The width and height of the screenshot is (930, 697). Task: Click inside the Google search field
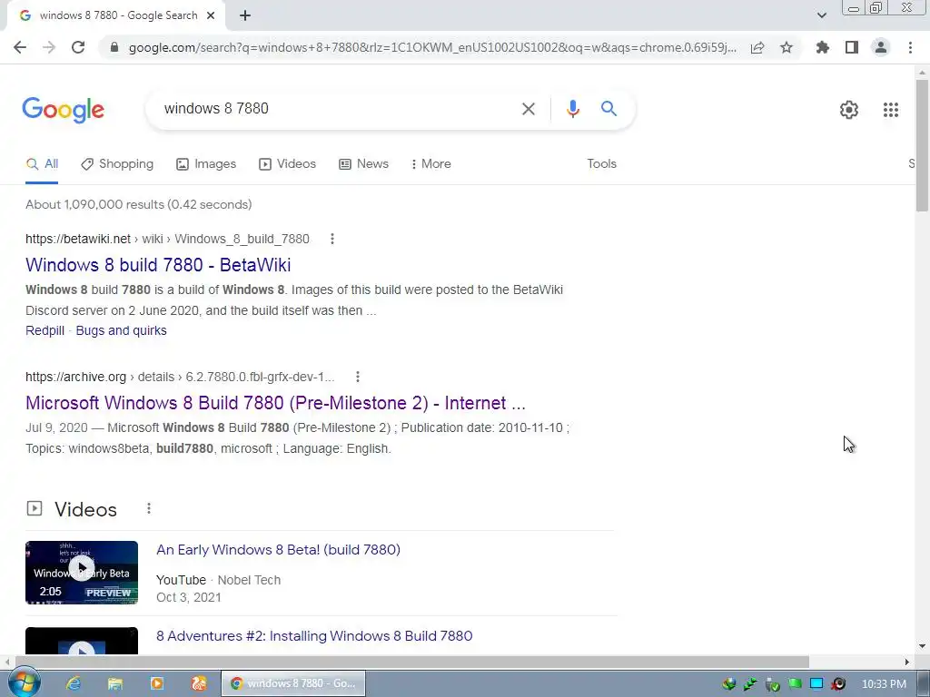pos(332,109)
